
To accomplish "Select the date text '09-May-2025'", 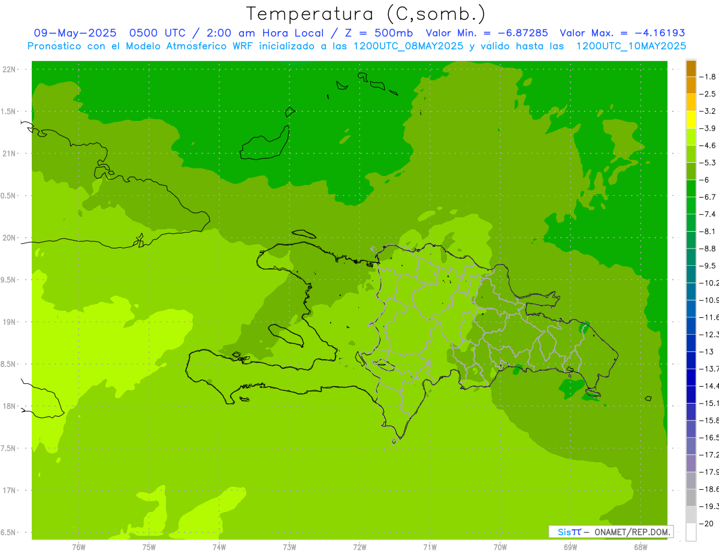I will (74, 33).
